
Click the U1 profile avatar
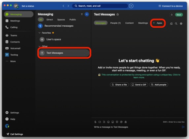pos(16,6)
